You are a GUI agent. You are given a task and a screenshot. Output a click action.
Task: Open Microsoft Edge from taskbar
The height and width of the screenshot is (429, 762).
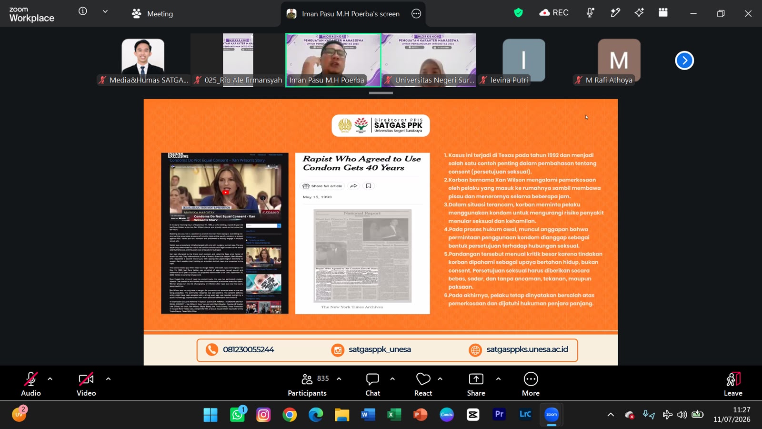click(316, 415)
